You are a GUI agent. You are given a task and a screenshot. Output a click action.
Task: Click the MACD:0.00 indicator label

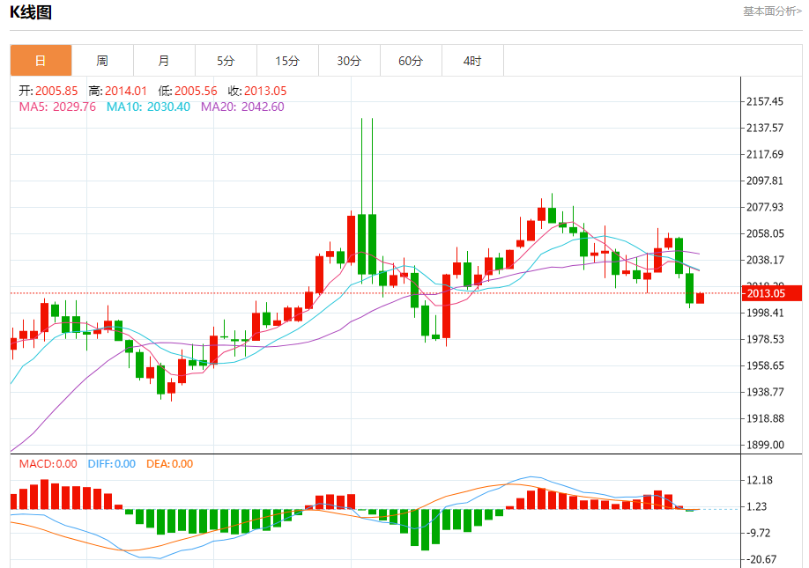coord(48,464)
